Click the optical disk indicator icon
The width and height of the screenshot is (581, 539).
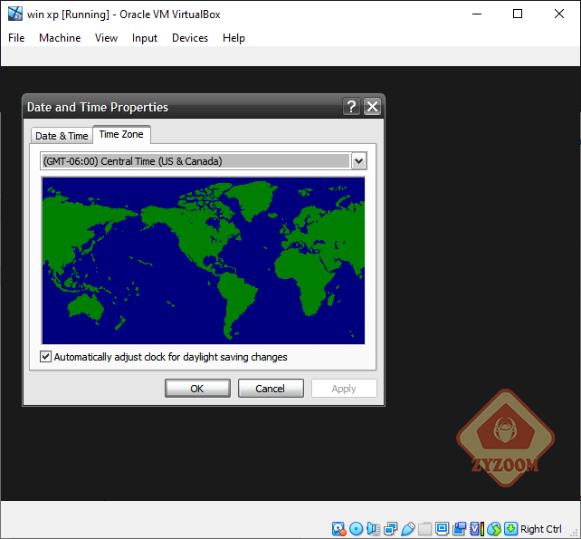pyautogui.click(x=356, y=529)
